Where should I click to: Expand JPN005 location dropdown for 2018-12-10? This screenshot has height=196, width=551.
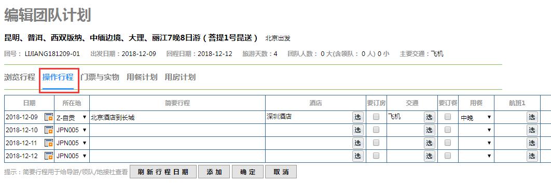[x=71, y=130]
